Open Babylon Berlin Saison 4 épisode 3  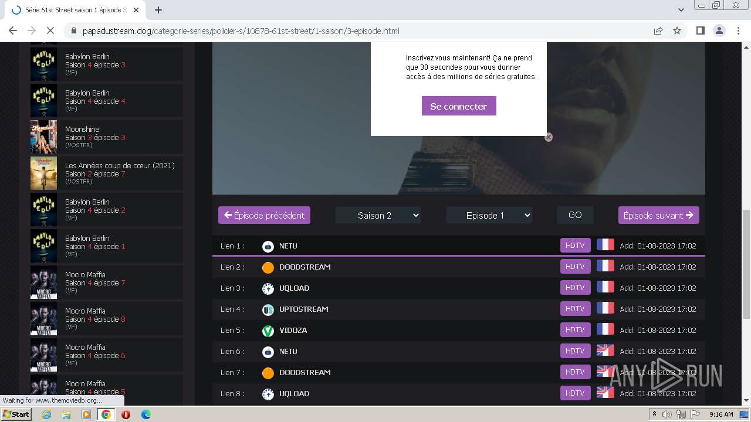point(107,64)
